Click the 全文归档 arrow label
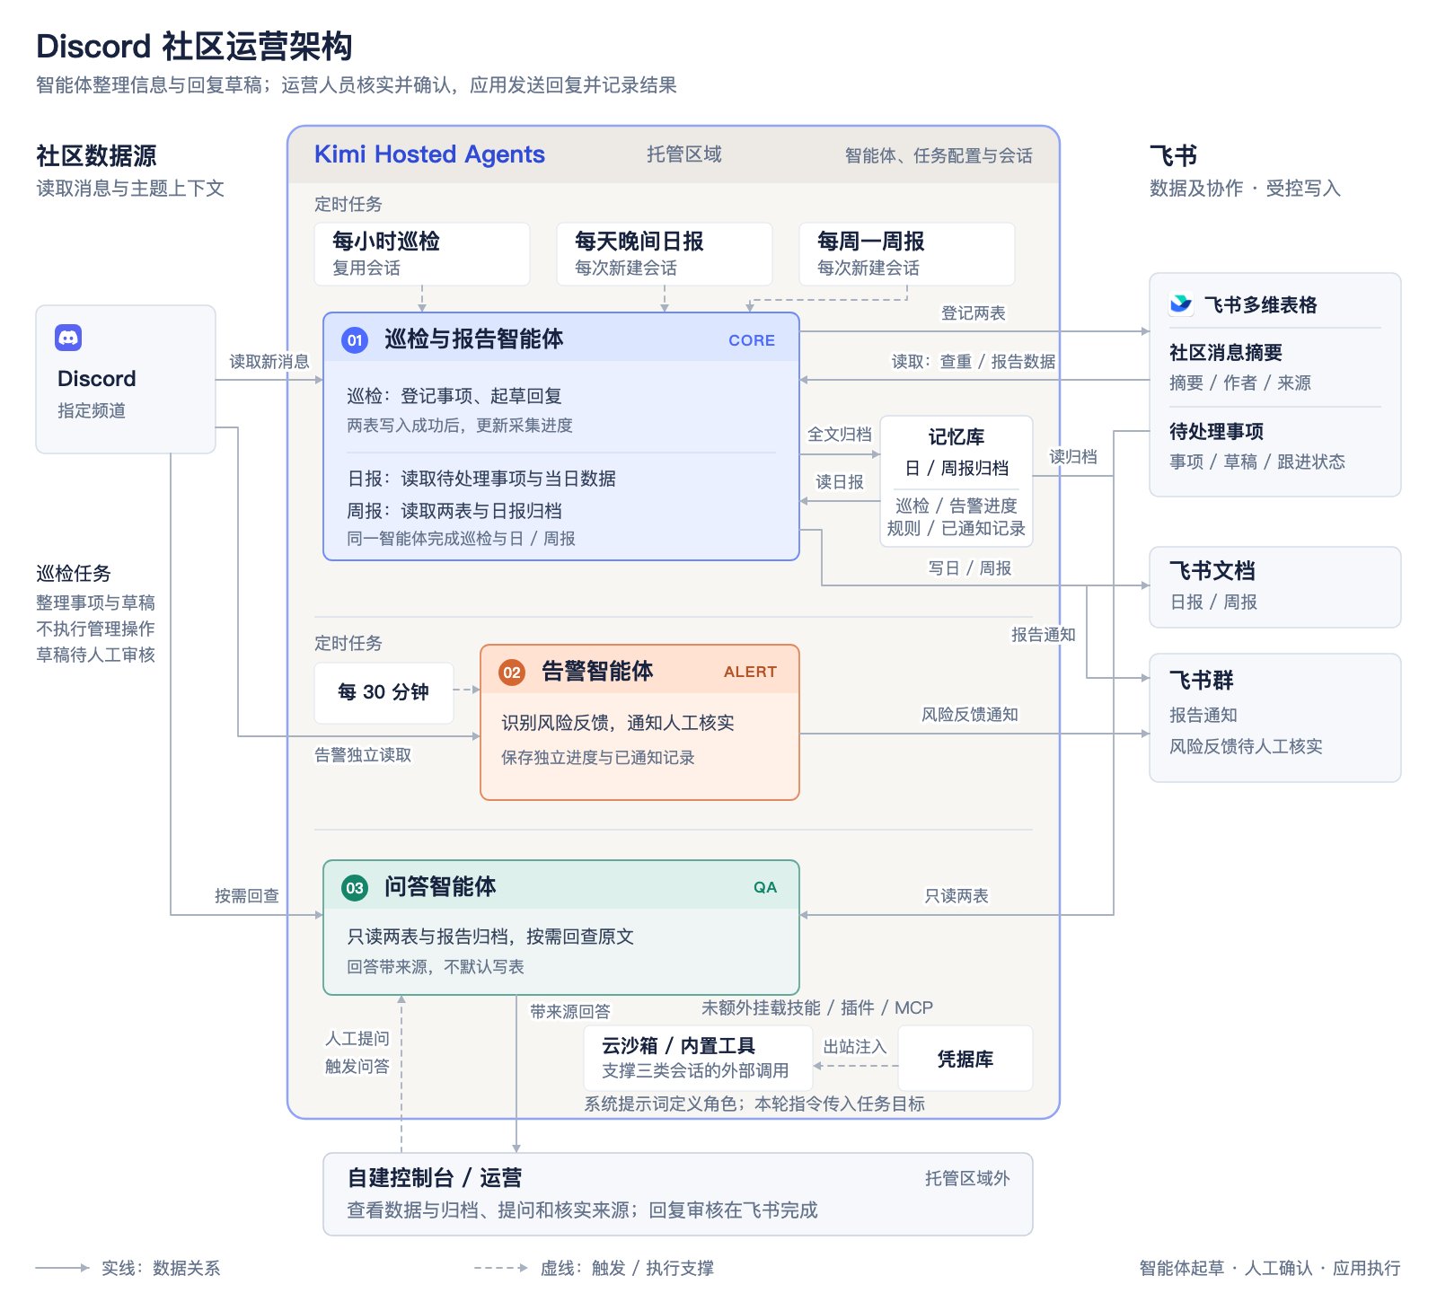Viewport: 1437px width, 1293px height. click(840, 434)
